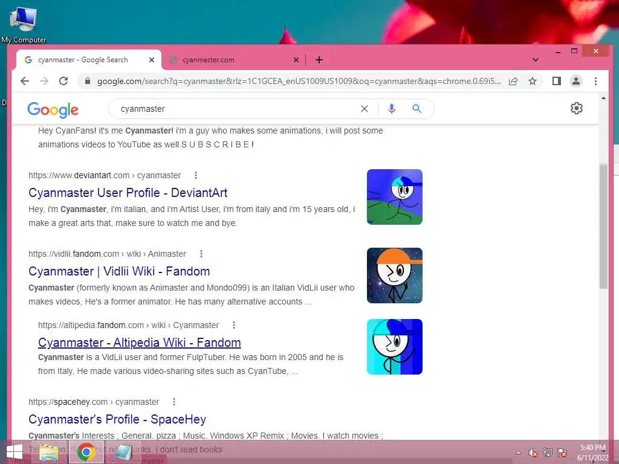Image resolution: width=619 pixels, height=464 pixels.
Task: Click the spacehey.com › cyanmaster URL text
Action: click(x=94, y=402)
